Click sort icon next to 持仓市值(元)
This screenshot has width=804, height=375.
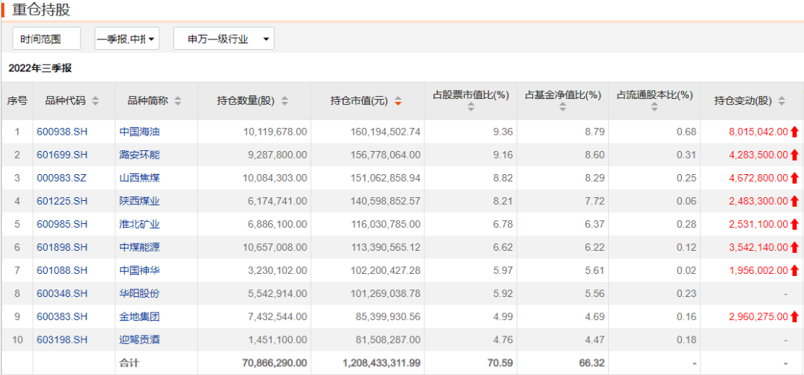pos(398,101)
